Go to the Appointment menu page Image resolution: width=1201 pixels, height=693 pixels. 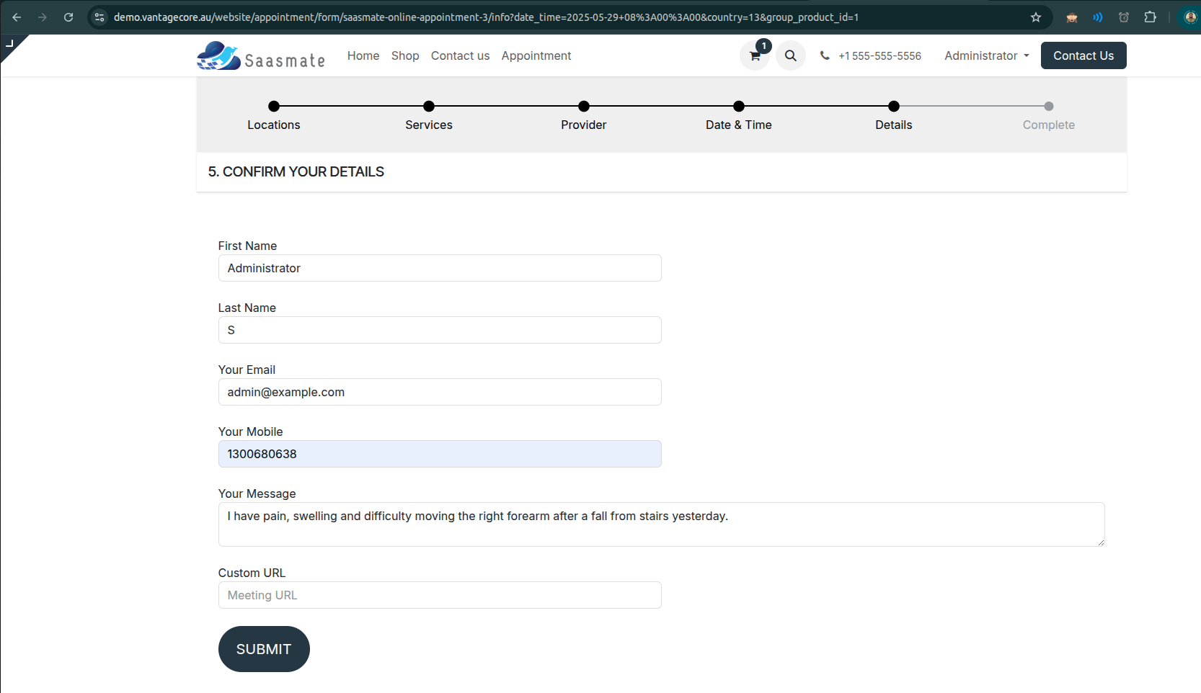pyautogui.click(x=536, y=56)
